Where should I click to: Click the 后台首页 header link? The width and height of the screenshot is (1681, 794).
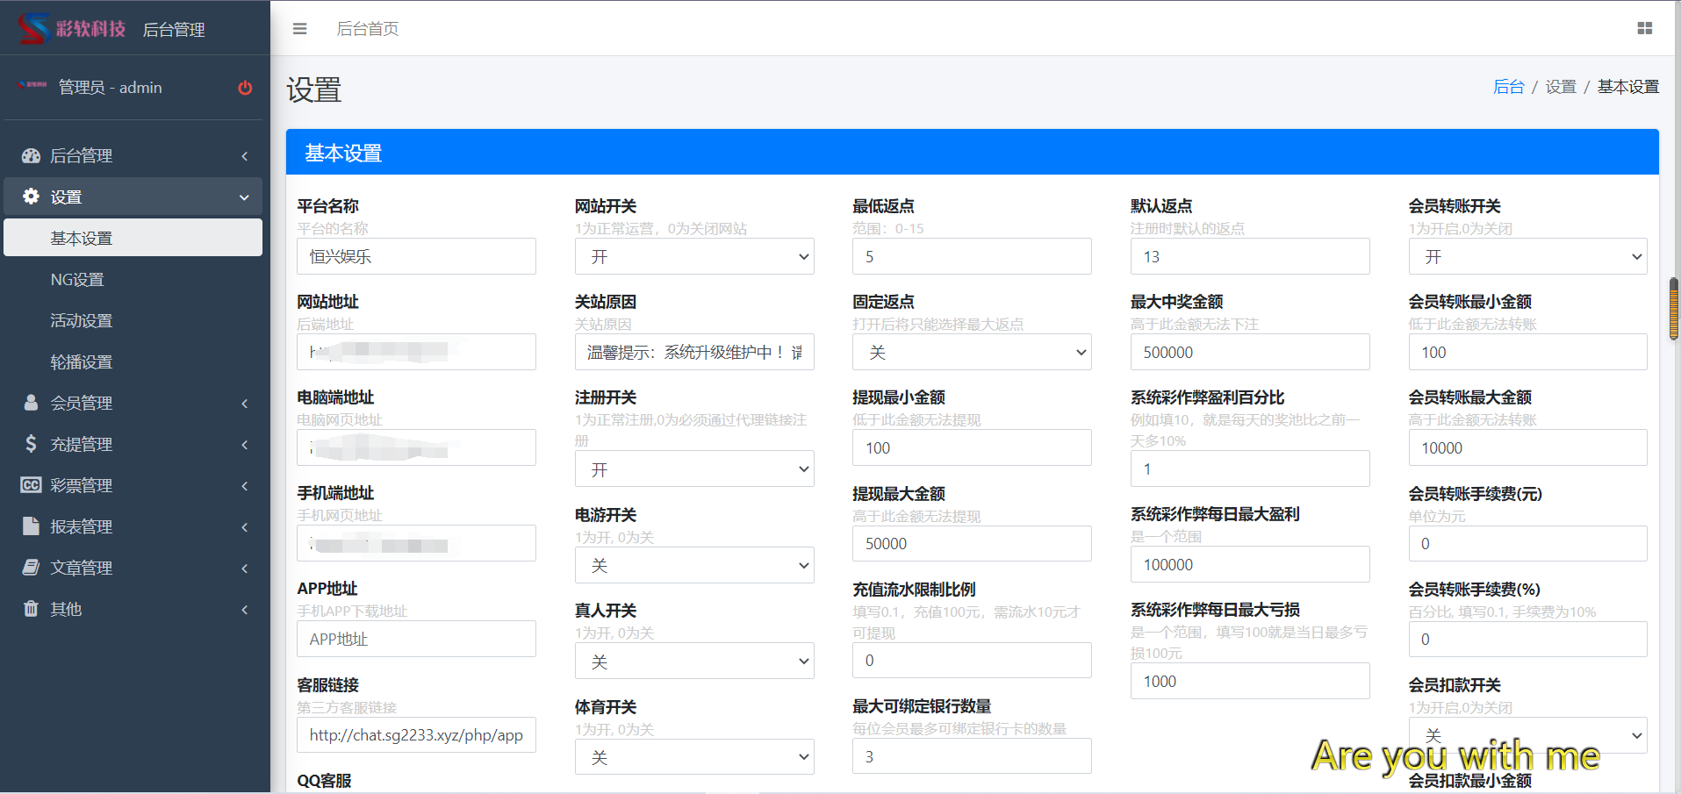pos(367,29)
